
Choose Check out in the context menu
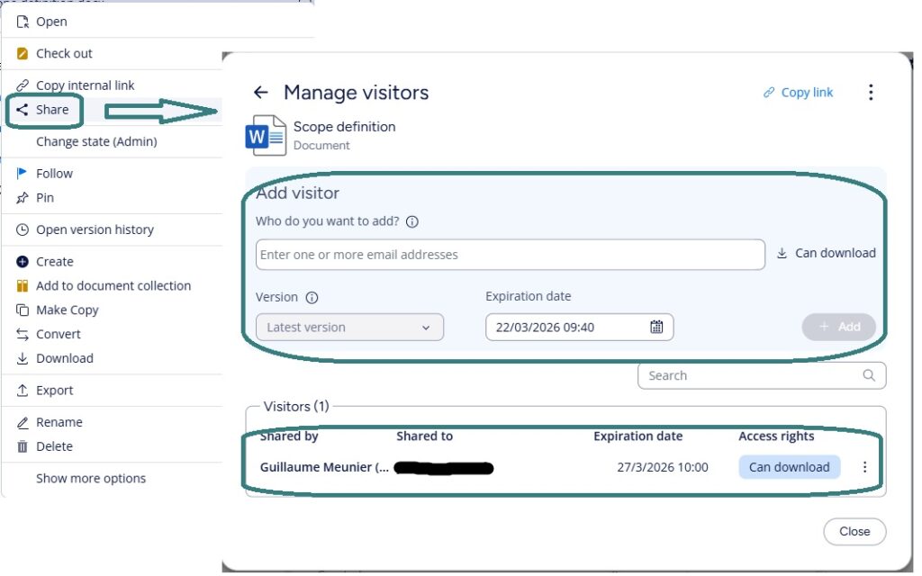tap(64, 54)
